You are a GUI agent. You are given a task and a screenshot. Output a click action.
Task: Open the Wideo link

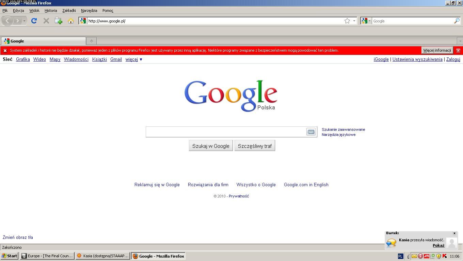(39, 59)
